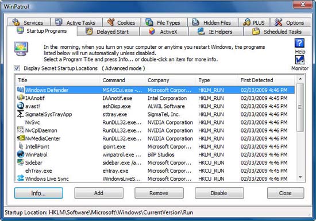Click the Close button
The width and height of the screenshot is (316, 221).
click(x=286, y=193)
